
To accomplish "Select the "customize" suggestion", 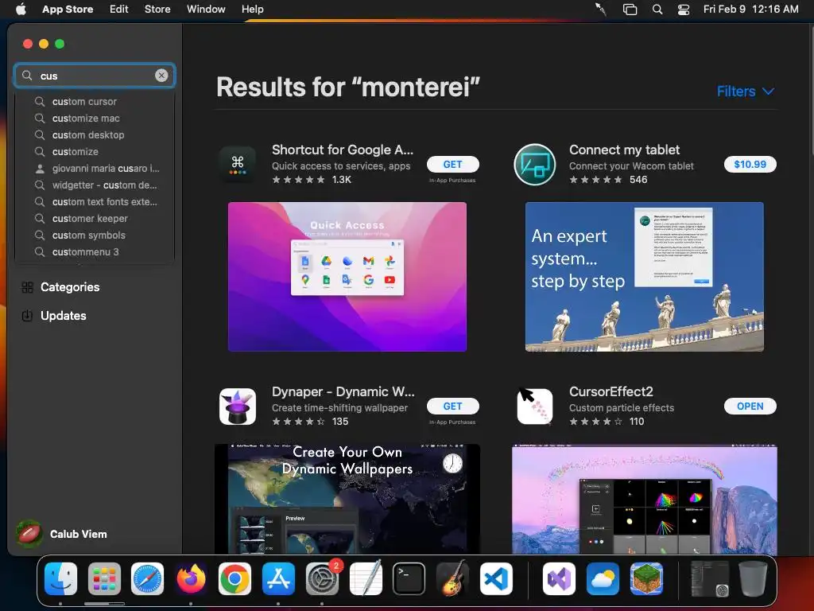I will click(x=95, y=152).
